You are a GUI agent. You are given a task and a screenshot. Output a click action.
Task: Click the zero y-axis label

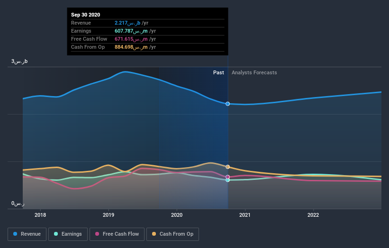[18, 204]
